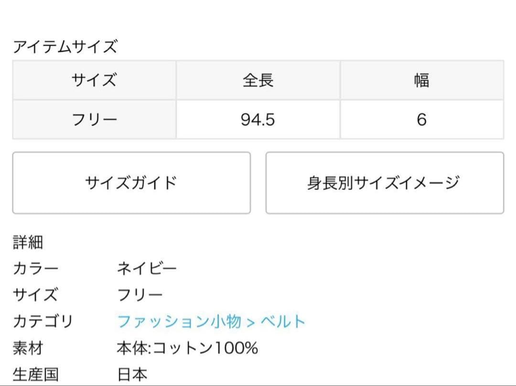516x386 pixels.
Task: Click the サイズ table column header
Action: tap(94, 80)
